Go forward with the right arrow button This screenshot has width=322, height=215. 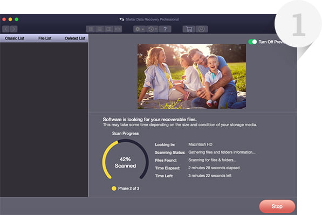(13, 29)
